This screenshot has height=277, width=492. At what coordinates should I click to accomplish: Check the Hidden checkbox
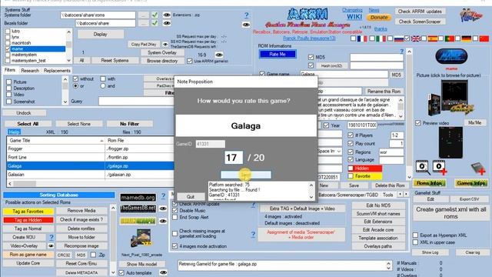pyautogui.click(x=351, y=169)
